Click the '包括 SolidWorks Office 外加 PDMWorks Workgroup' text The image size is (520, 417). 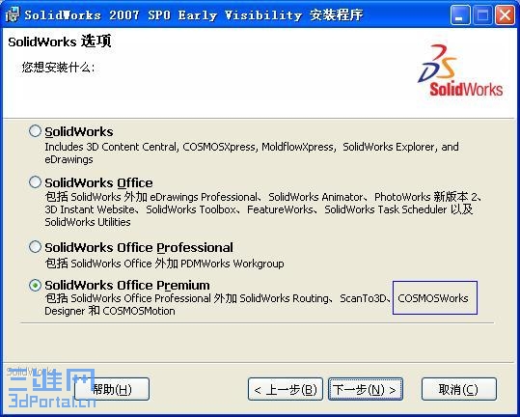164,264
